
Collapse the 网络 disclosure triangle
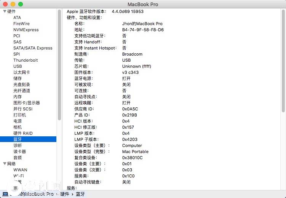(x=5, y=164)
